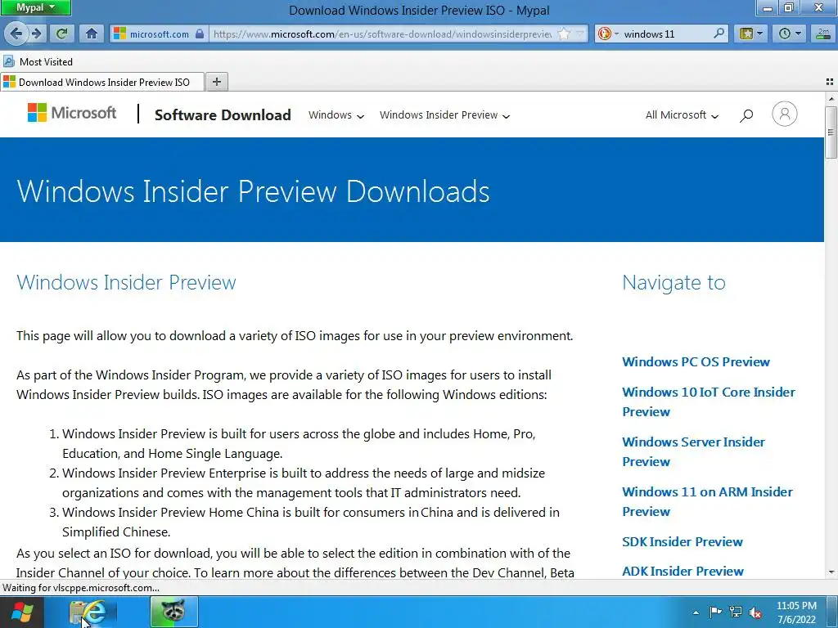Open the history clock toolbar button

click(790, 34)
